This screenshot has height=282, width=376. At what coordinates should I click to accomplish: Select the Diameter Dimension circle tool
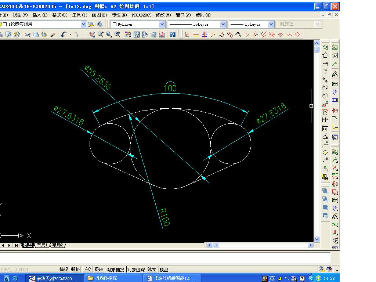click(x=325, y=87)
